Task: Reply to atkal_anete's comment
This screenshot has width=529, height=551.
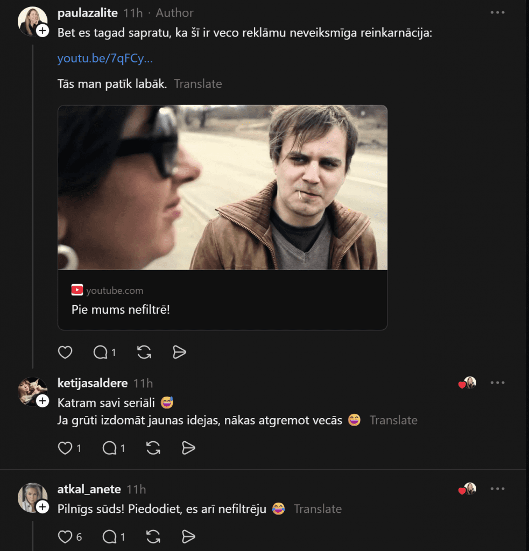Action: pyautogui.click(x=110, y=536)
